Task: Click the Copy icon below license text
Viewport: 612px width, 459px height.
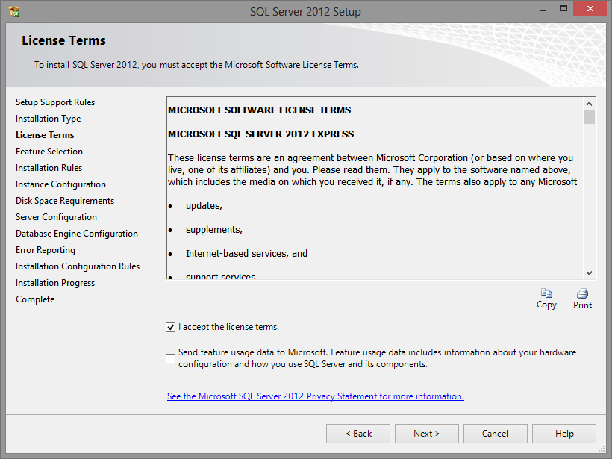Action: (546, 293)
